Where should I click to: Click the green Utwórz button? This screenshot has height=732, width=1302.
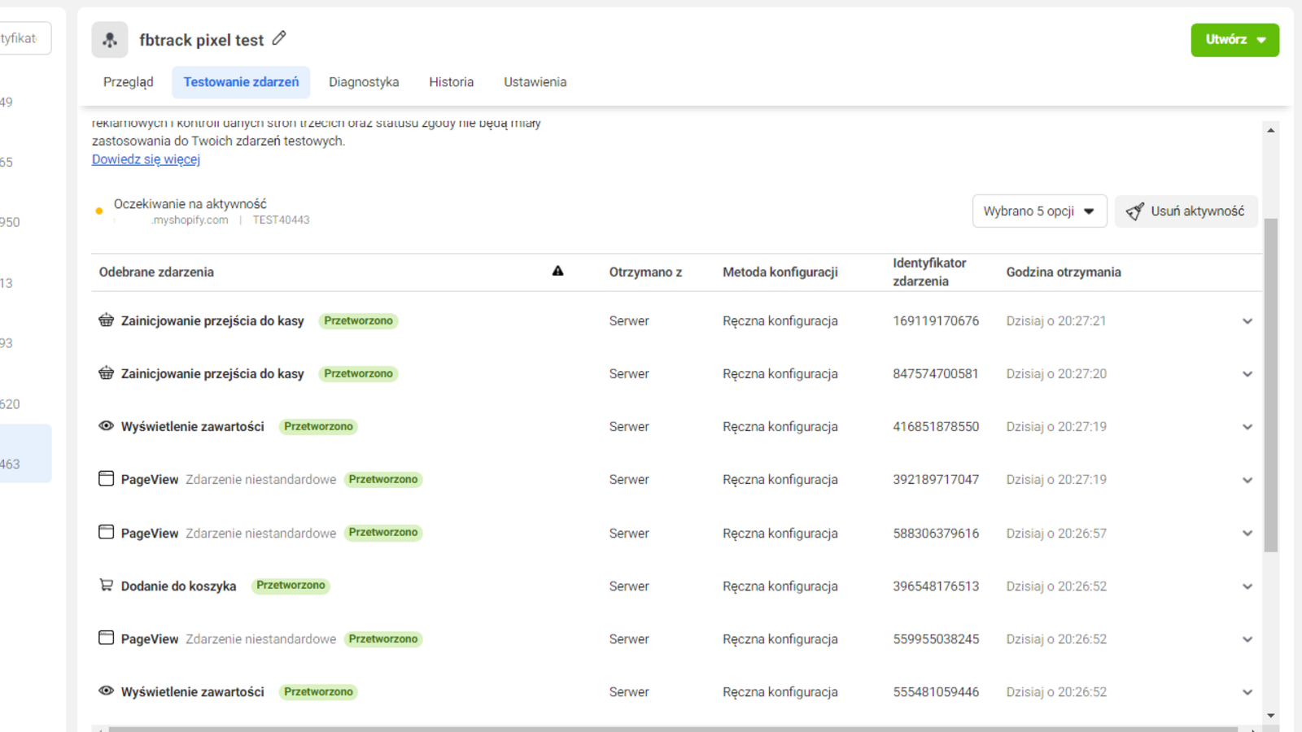[x=1234, y=40]
